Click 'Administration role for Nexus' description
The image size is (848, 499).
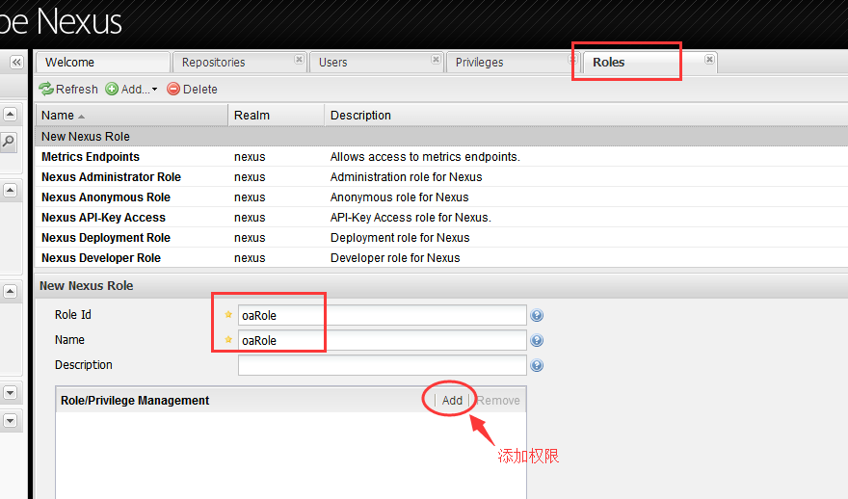click(x=406, y=177)
